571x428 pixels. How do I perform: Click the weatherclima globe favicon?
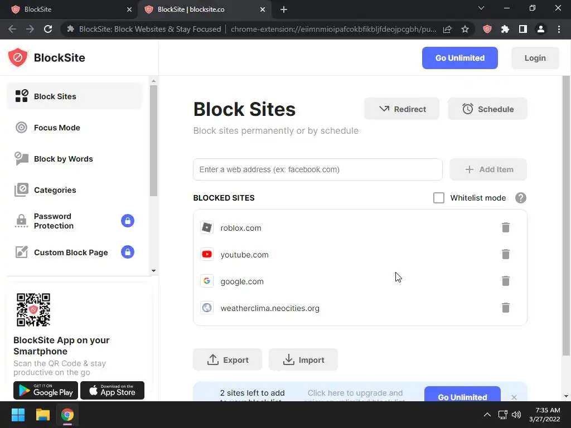(x=207, y=308)
